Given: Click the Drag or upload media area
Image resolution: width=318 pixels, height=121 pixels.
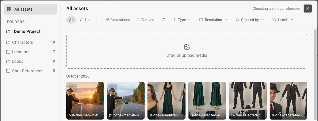Looking at the screenshot, I should [187, 51].
